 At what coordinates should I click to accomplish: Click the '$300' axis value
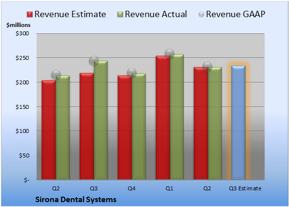[22, 33]
